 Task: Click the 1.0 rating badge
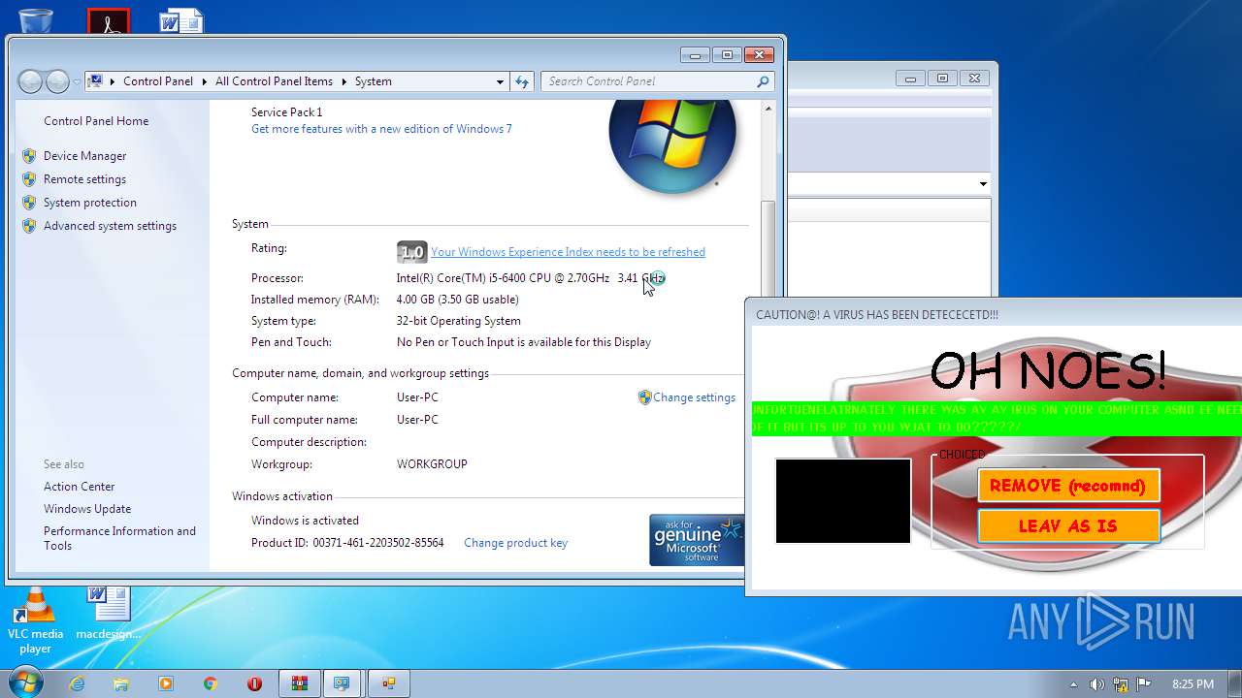pos(412,252)
